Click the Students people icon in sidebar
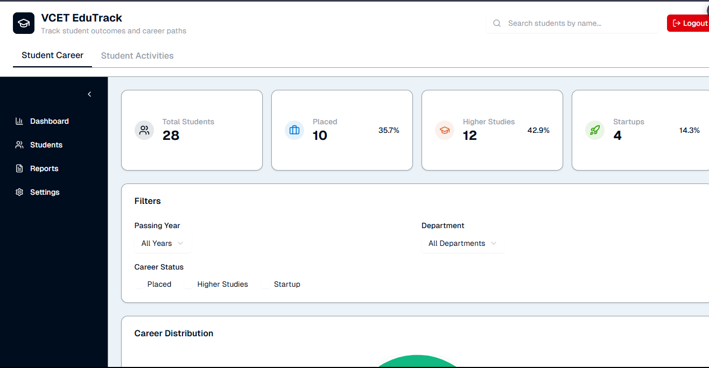Screen dimensions: 709x368 [19, 145]
